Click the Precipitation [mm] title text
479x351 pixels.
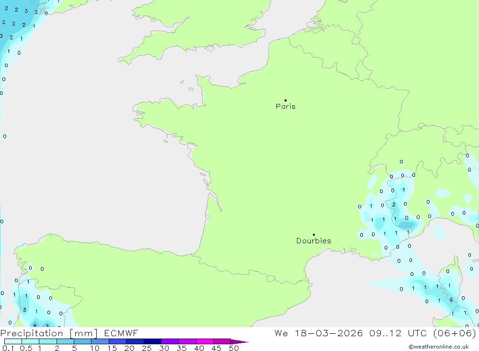pos(49,333)
